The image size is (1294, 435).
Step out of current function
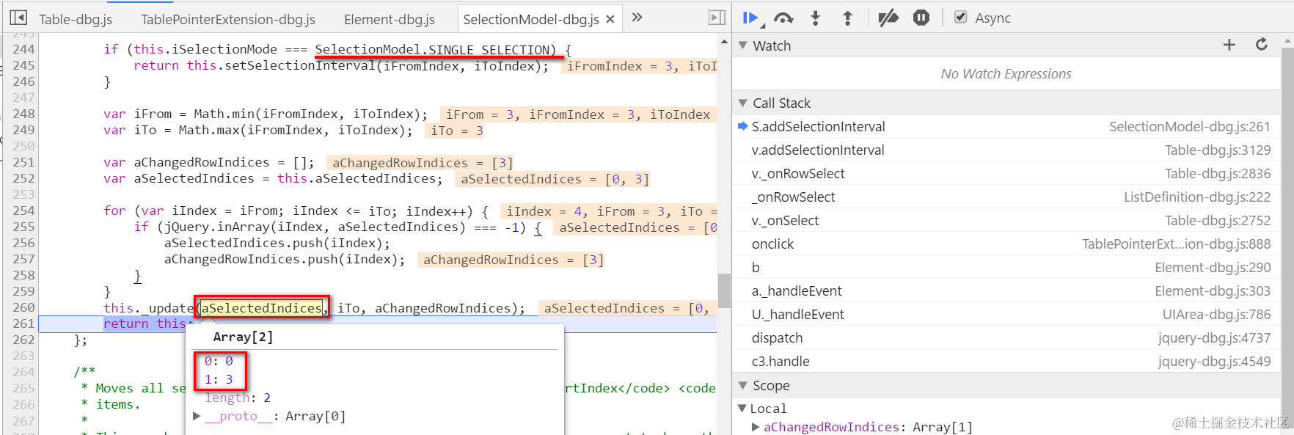[x=847, y=18]
